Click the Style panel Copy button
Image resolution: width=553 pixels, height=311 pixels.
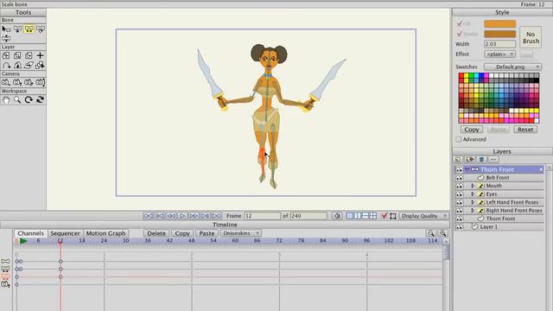pyautogui.click(x=472, y=130)
